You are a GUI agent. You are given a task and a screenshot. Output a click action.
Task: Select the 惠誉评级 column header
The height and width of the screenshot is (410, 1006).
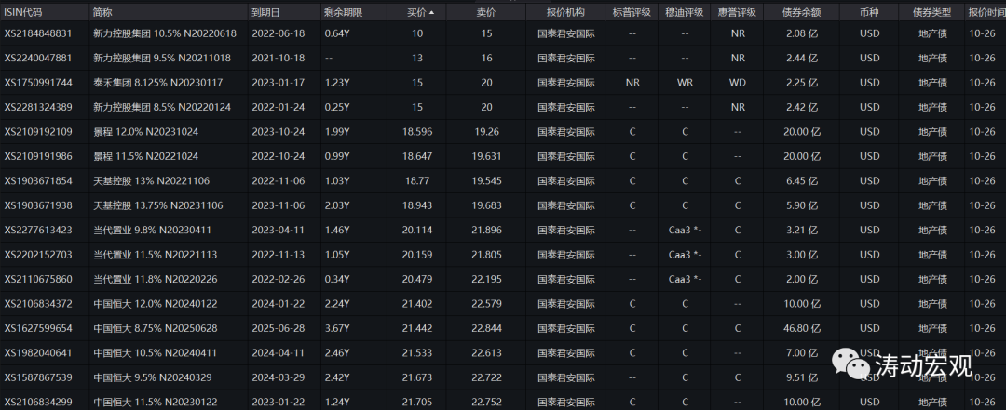click(x=737, y=13)
